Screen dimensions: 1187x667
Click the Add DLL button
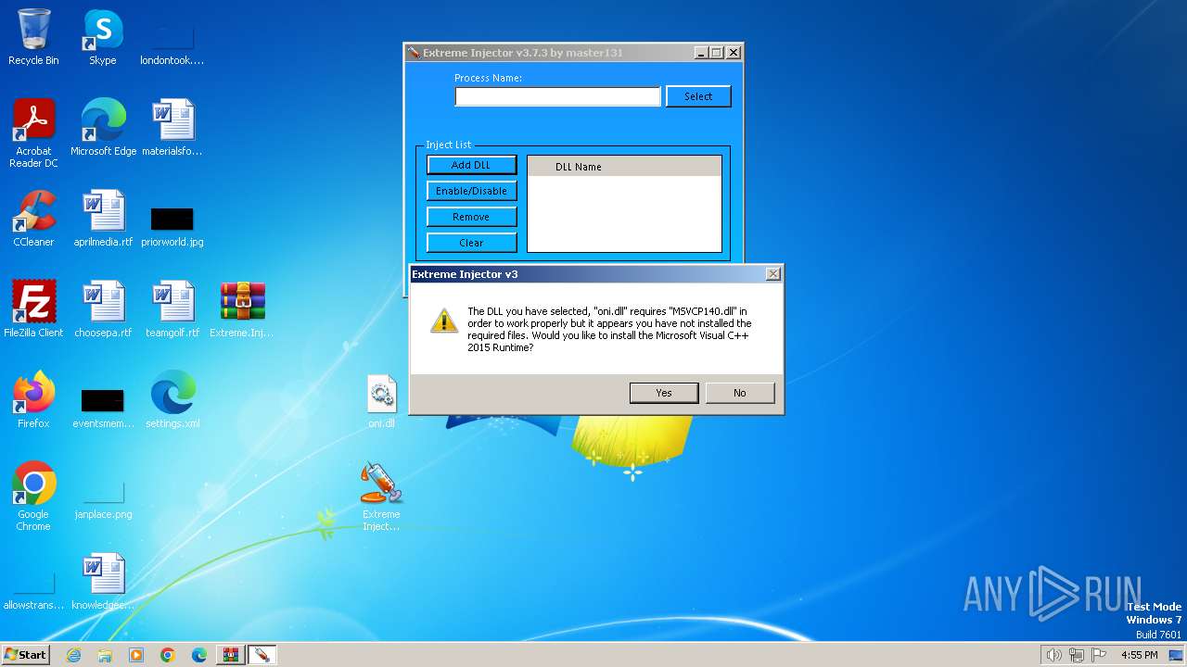pyautogui.click(x=471, y=165)
